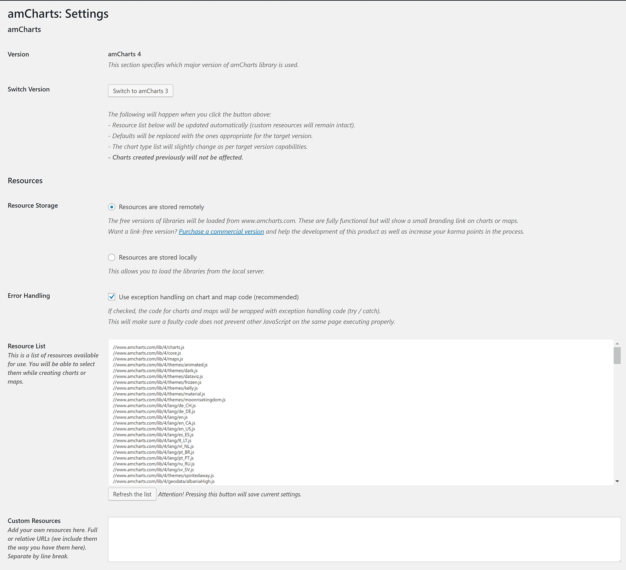Click the core.js resource line
626x570 pixels.
(x=147, y=353)
